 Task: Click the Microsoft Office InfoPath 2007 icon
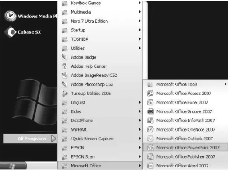[x=150, y=121]
